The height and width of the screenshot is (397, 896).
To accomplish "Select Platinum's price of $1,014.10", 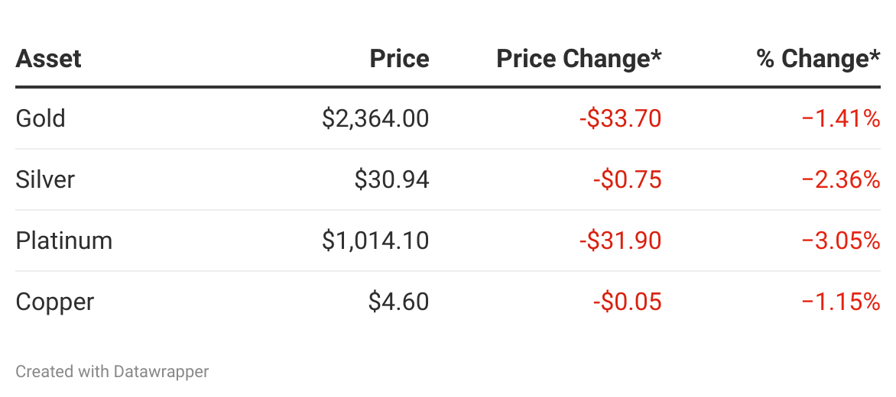I will coord(375,240).
